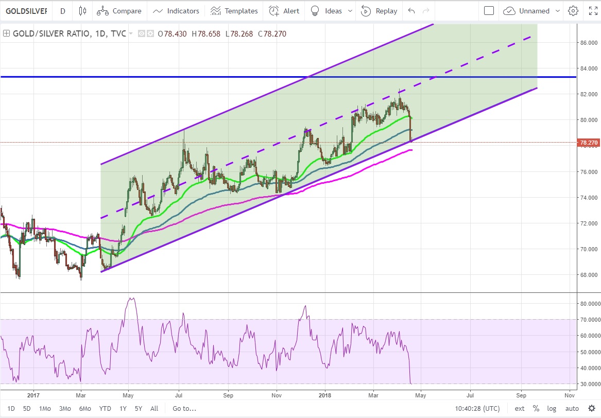
Task: Click the 78.270 current price label
Action: pyautogui.click(x=588, y=143)
